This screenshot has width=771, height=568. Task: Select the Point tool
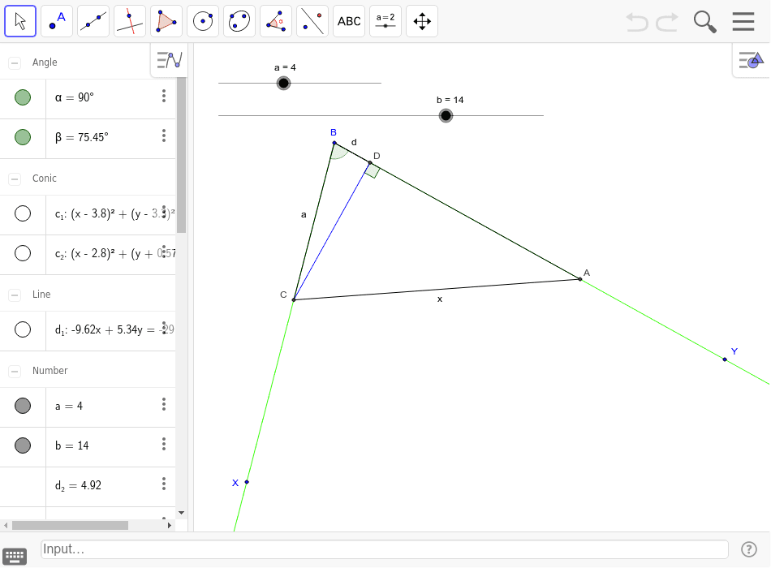tap(57, 21)
